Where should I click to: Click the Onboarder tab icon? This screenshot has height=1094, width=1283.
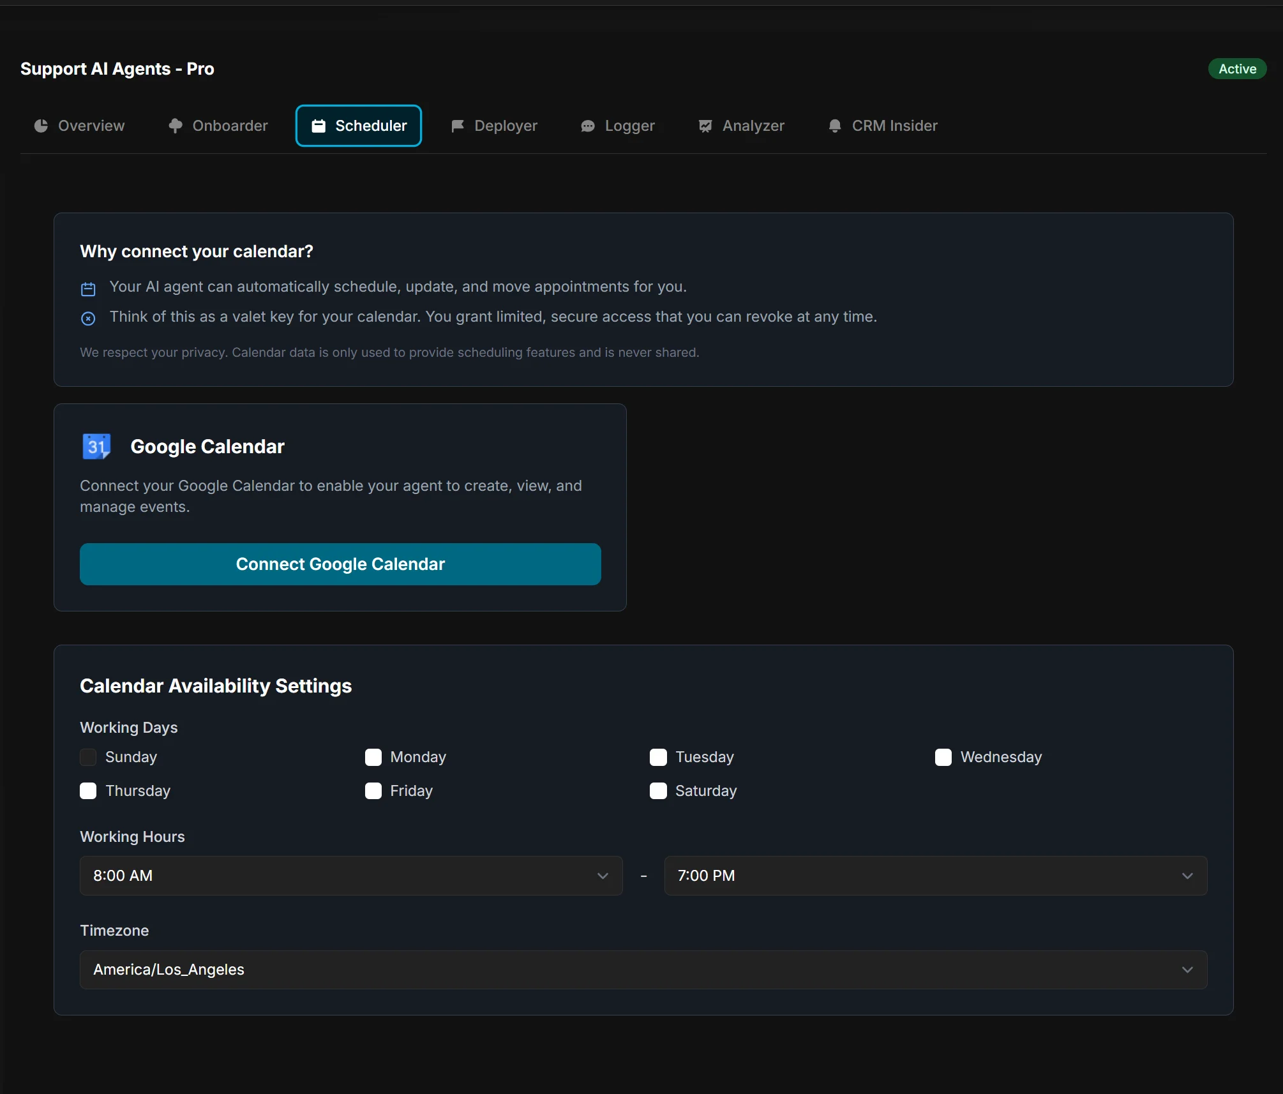click(x=176, y=126)
